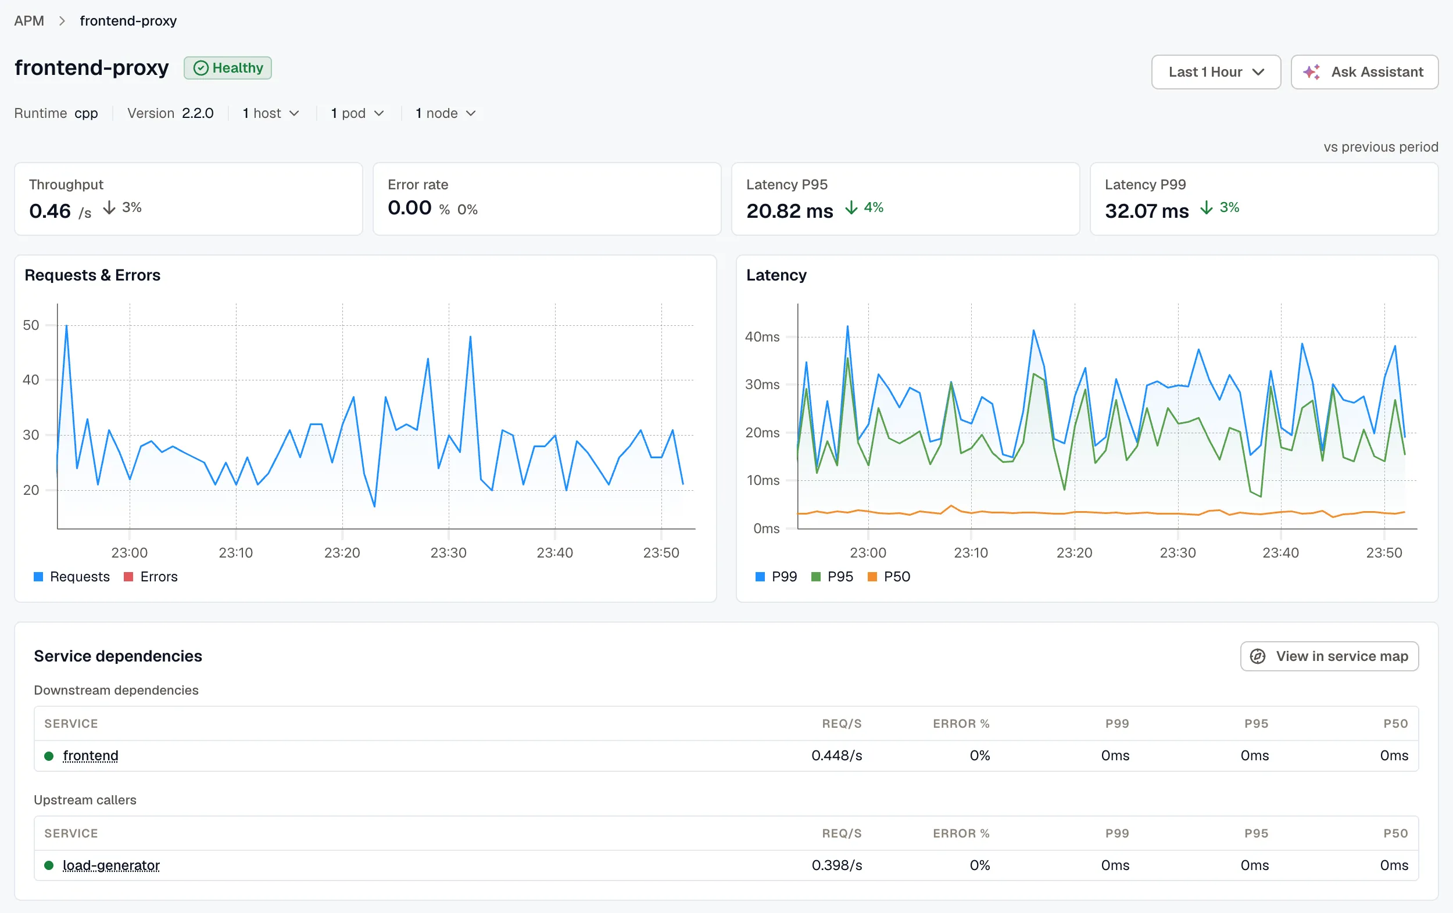
Task: Open the Ask Assistant button
Action: tap(1364, 72)
